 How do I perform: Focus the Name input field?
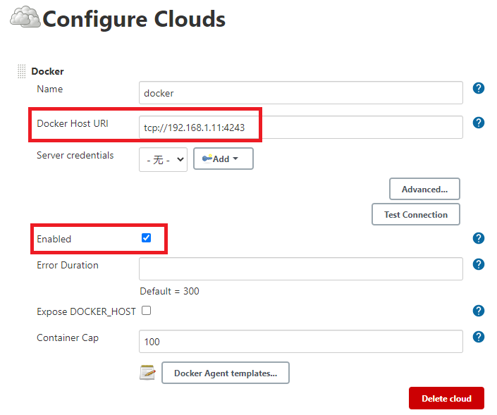click(x=301, y=93)
